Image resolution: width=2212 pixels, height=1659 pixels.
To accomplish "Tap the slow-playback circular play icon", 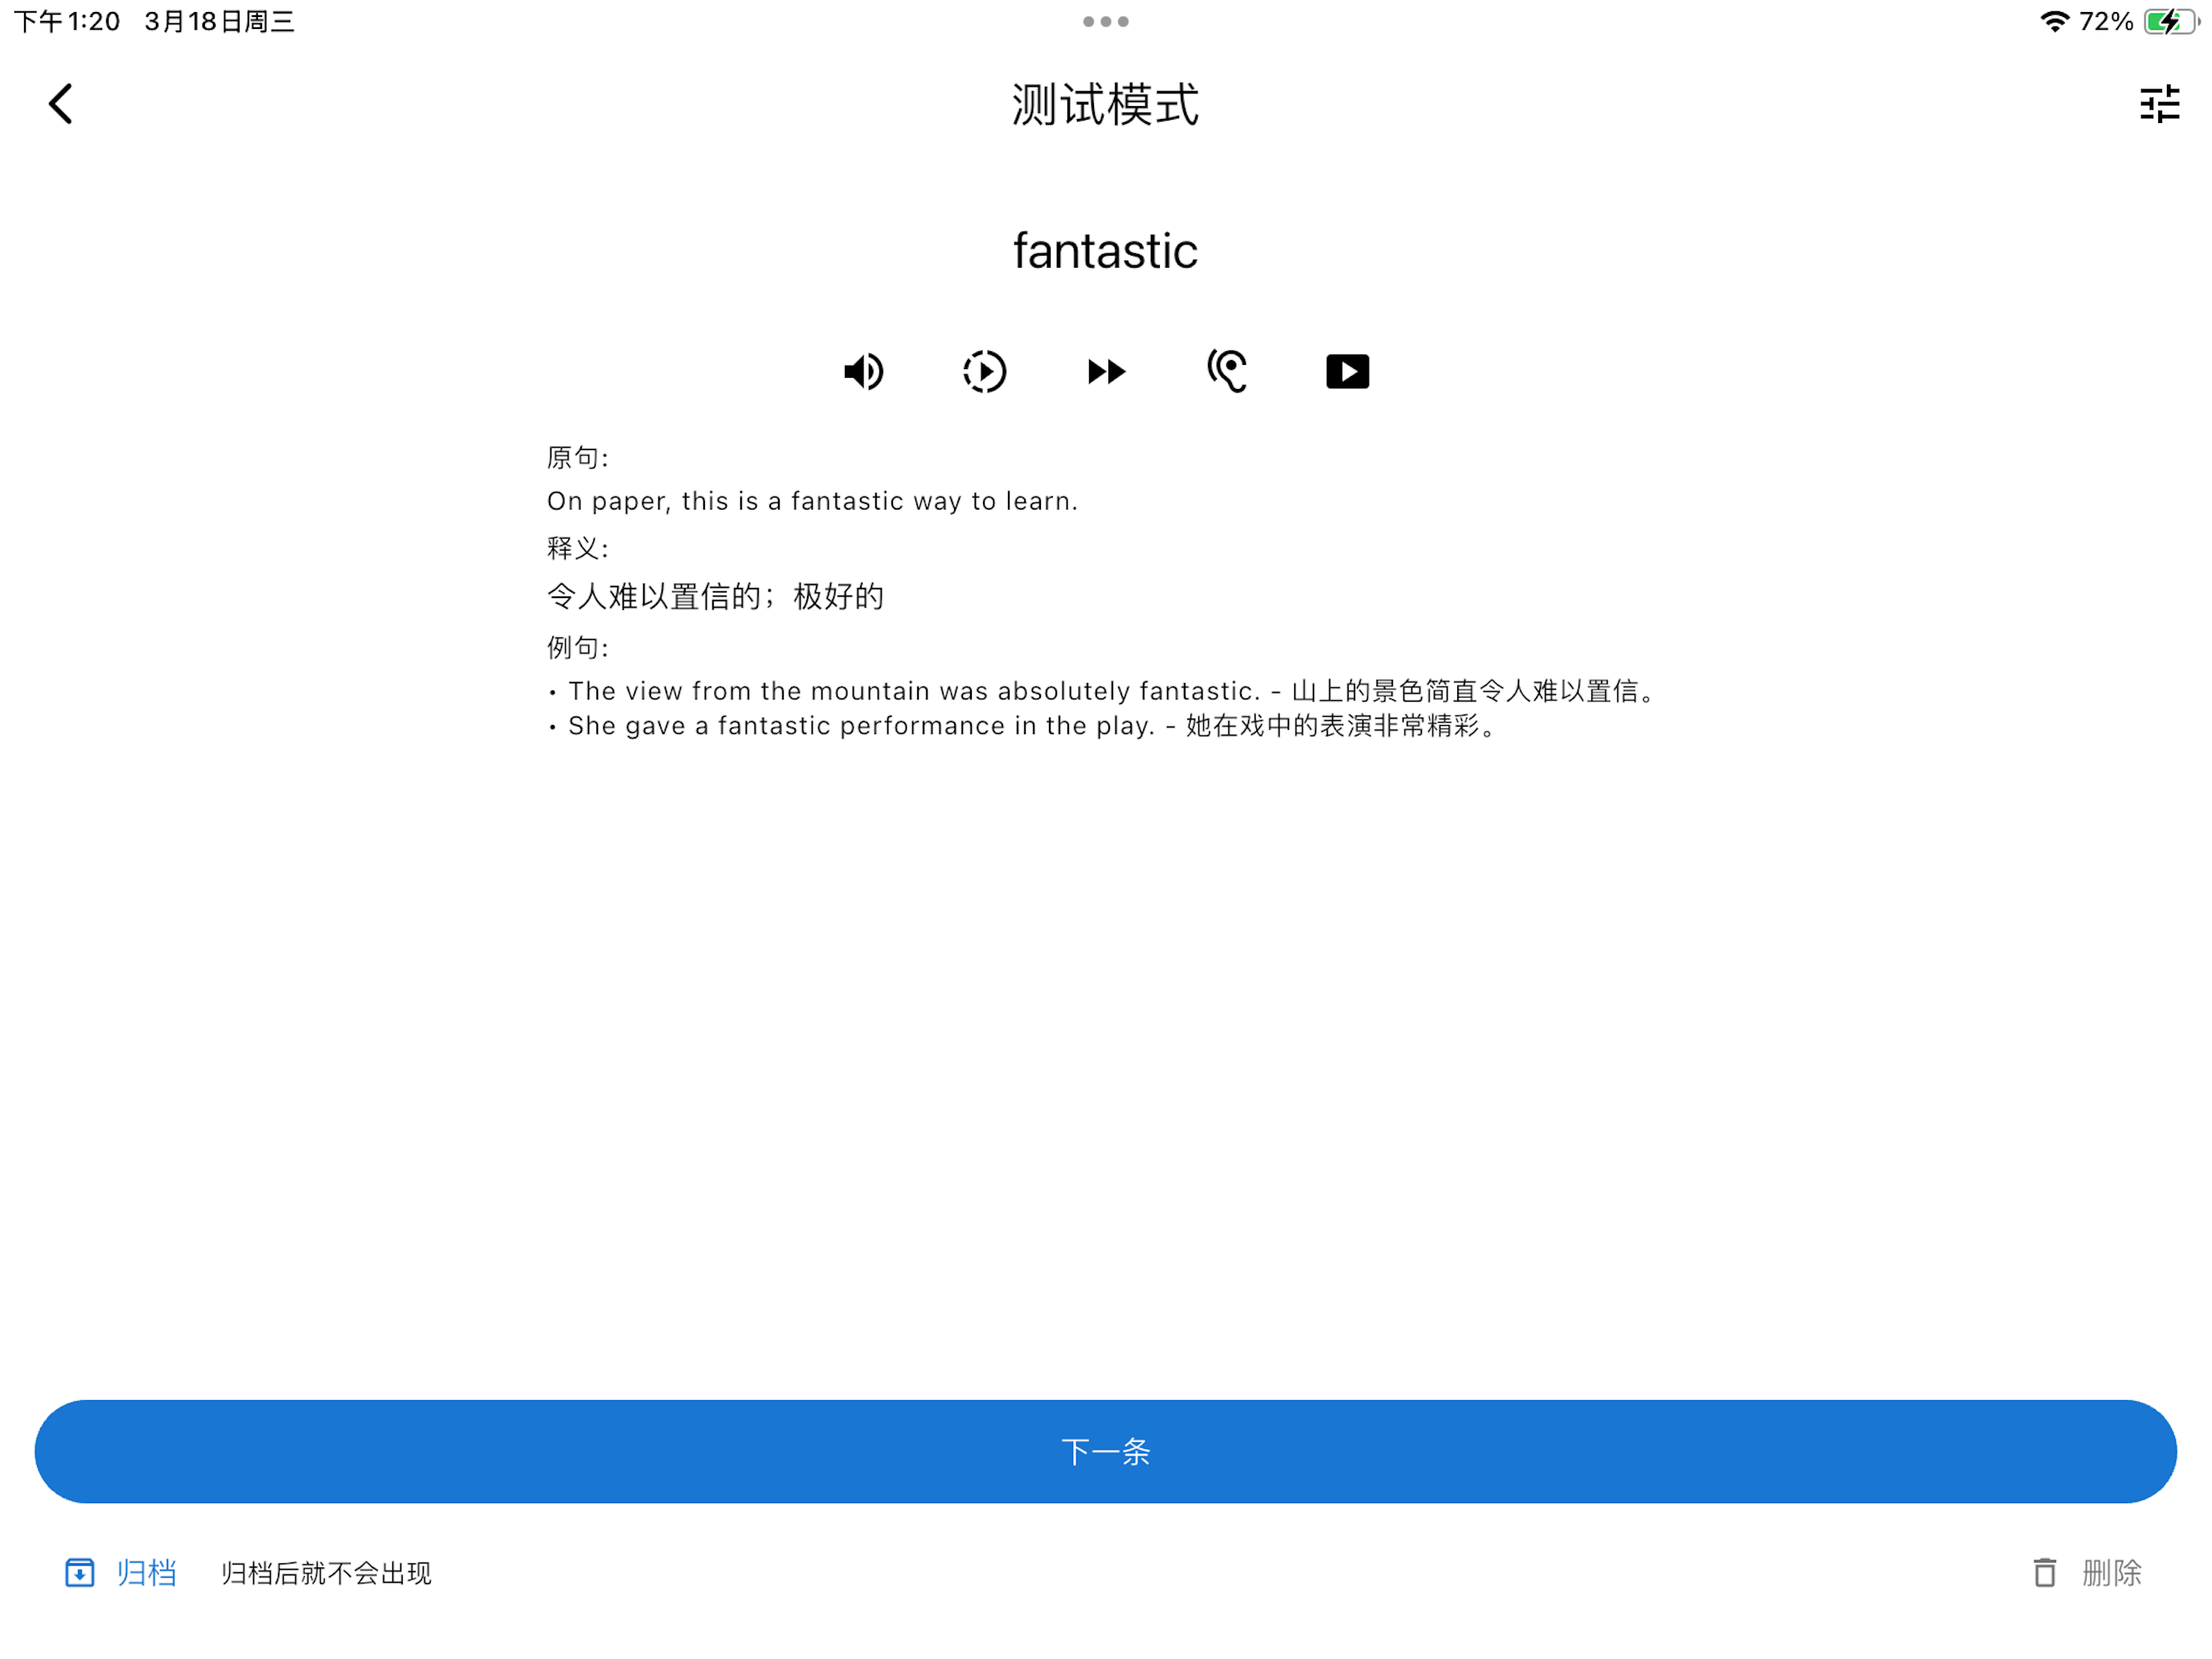I will [984, 372].
